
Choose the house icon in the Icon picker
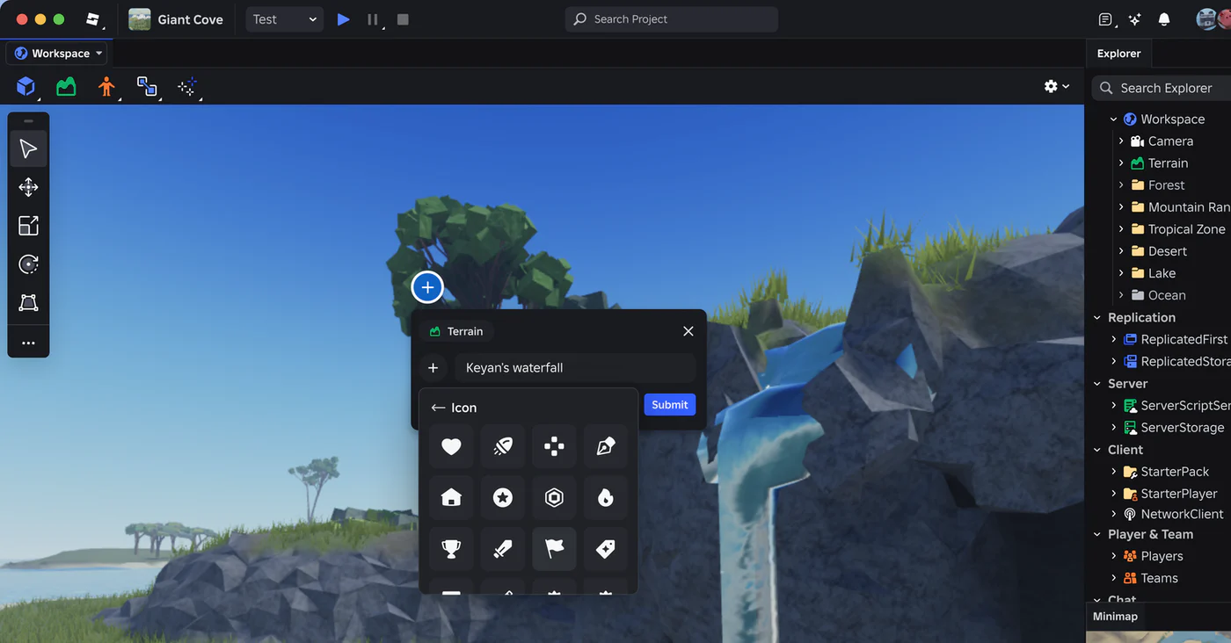pyautogui.click(x=451, y=498)
